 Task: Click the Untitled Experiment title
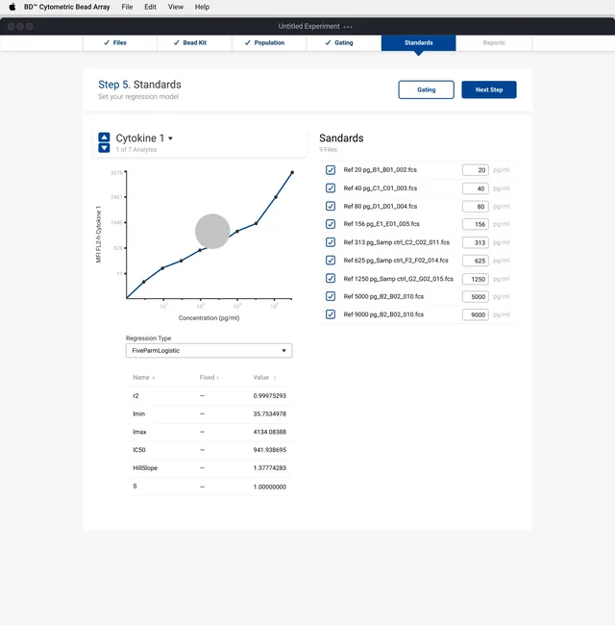click(x=309, y=26)
